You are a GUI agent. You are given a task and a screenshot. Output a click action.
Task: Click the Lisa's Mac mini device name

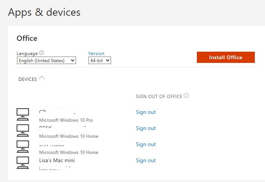tap(57, 160)
